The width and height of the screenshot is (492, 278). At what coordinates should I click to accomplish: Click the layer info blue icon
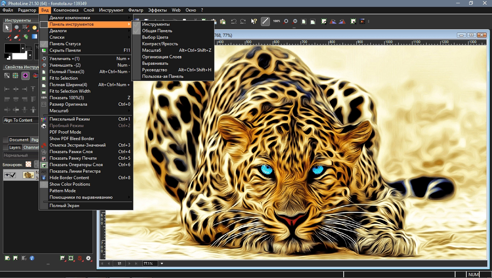(32, 258)
